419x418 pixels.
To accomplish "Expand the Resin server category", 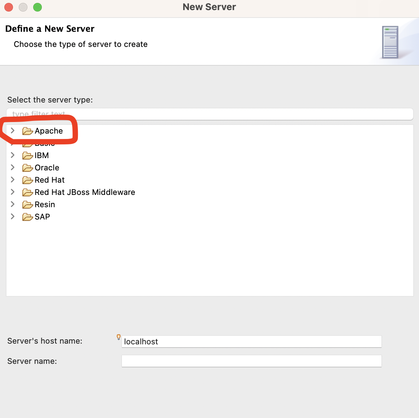I will 13,204.
